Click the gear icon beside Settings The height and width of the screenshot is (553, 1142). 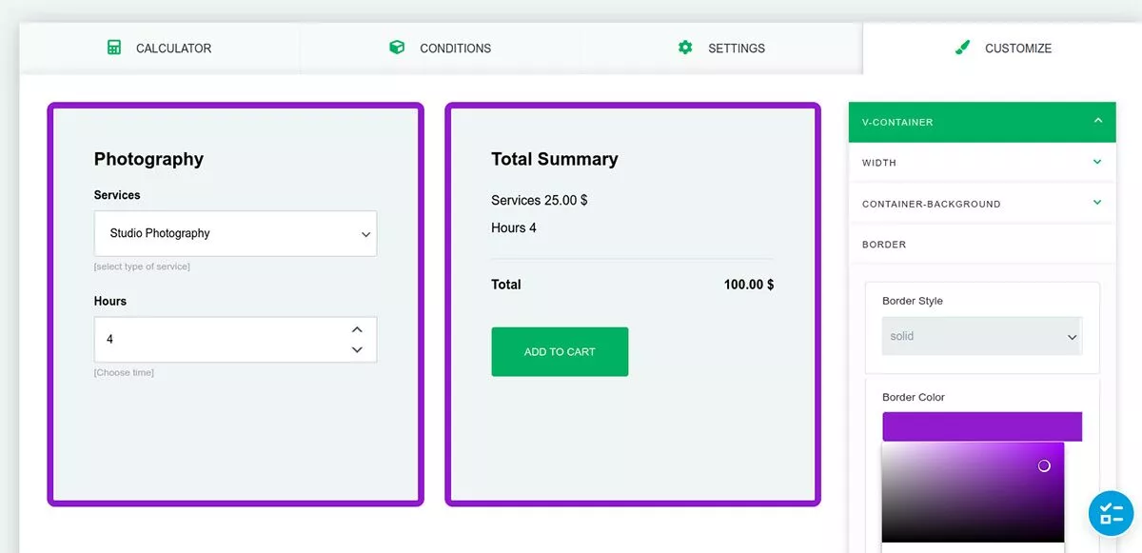pyautogui.click(x=685, y=48)
